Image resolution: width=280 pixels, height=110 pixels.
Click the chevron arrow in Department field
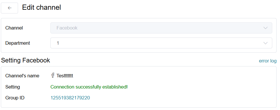pyautogui.click(x=265, y=43)
